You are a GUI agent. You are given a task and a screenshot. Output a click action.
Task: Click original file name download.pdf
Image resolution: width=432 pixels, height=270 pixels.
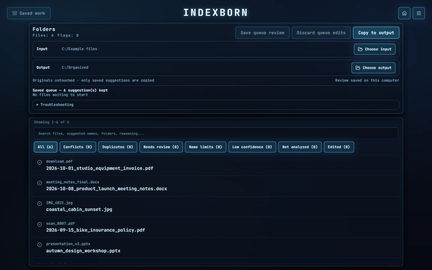59,161
